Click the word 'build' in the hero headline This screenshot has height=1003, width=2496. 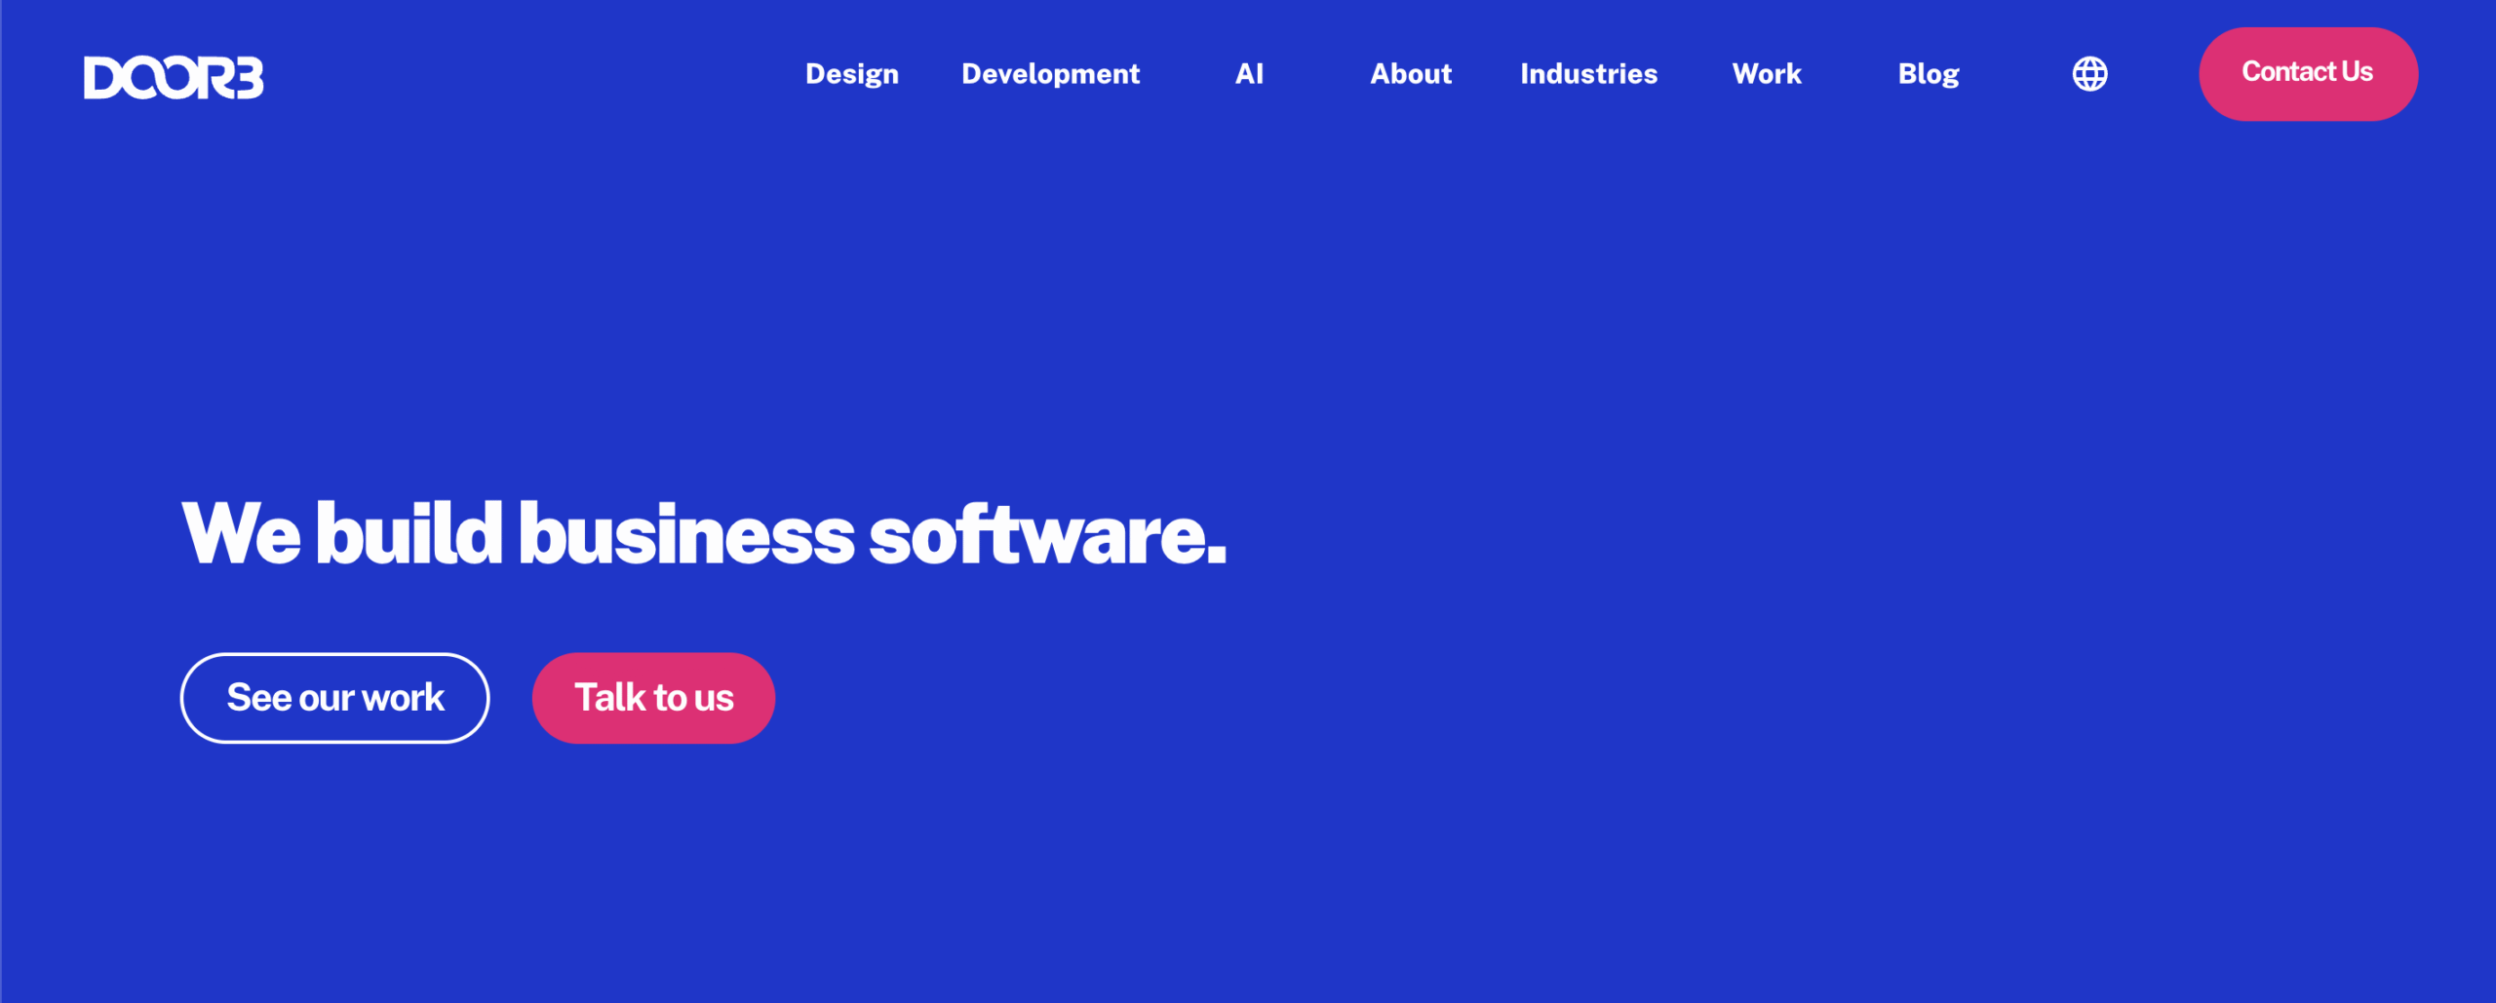tap(409, 534)
